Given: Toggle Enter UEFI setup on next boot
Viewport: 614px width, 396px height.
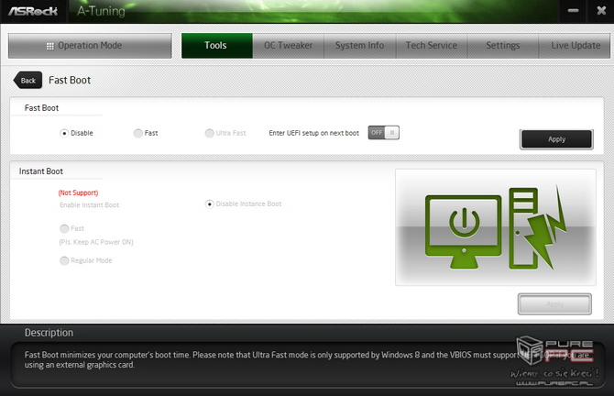Looking at the screenshot, I should point(383,133).
